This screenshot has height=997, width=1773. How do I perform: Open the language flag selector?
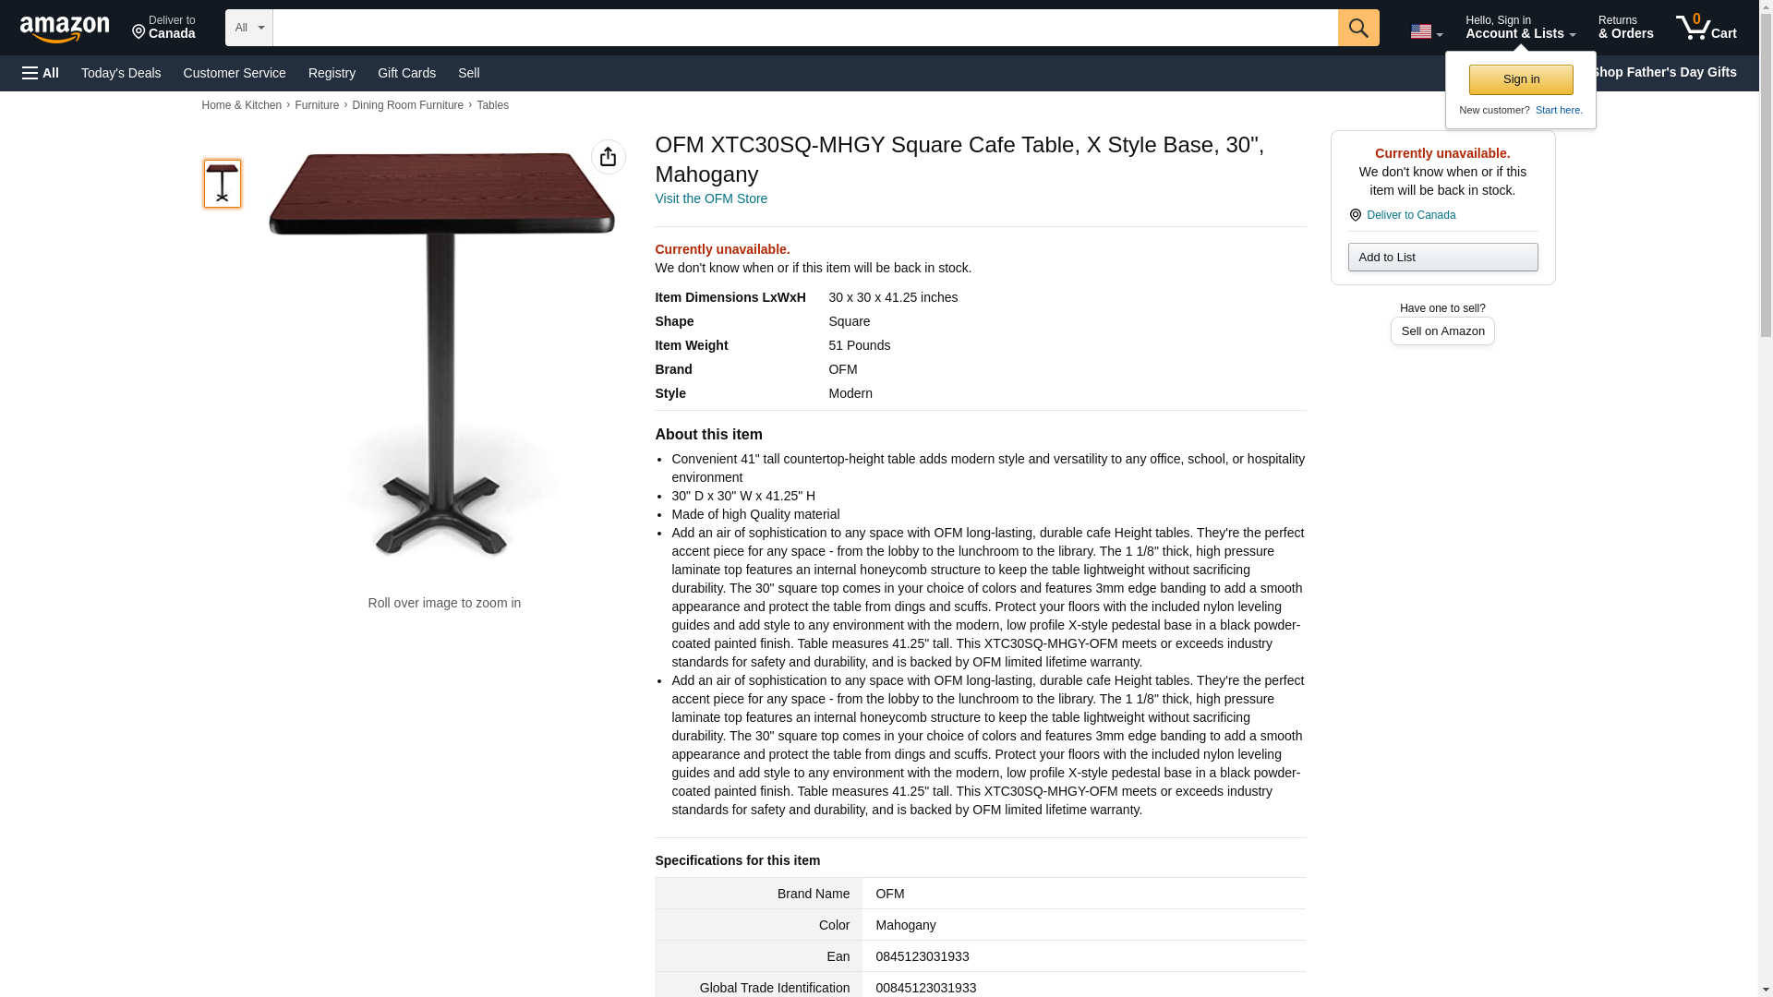1426,31
